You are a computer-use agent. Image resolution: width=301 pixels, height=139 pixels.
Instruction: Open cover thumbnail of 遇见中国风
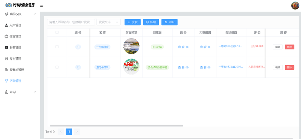tap(131, 67)
